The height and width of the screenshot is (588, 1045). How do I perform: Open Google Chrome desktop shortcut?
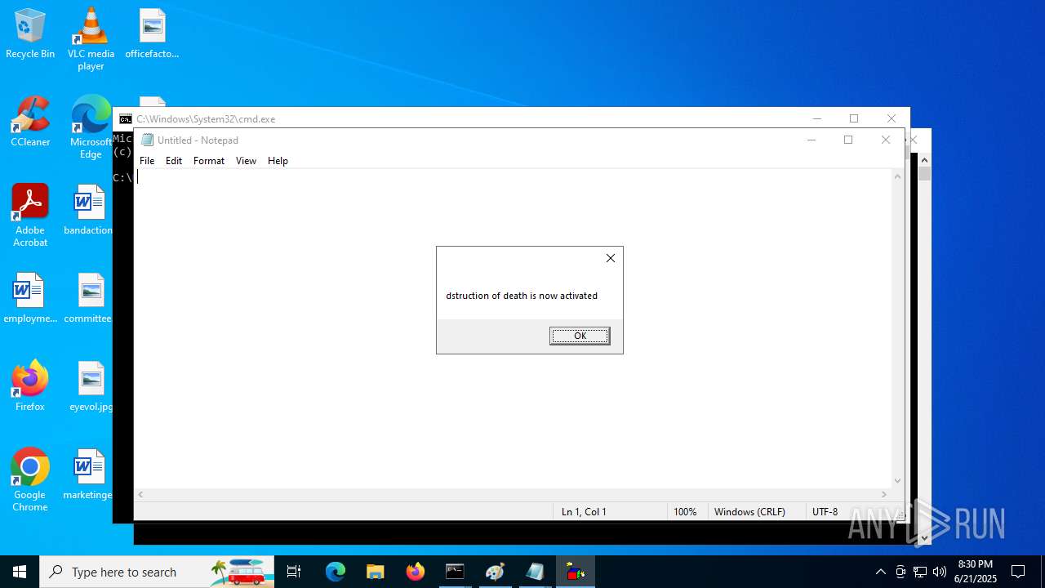(x=30, y=480)
